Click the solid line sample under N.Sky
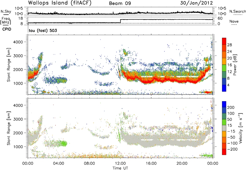 point(6,15)
